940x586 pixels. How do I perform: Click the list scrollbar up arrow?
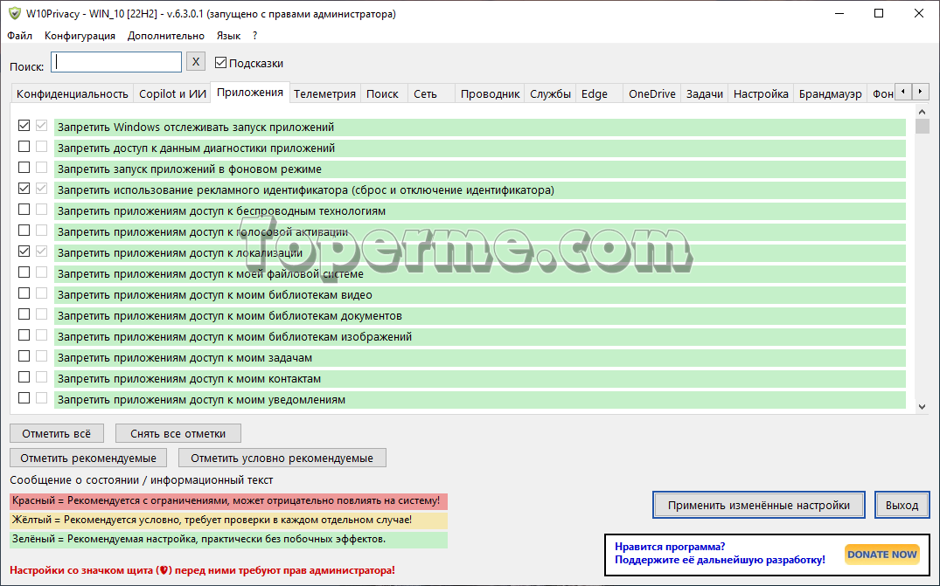[x=922, y=111]
